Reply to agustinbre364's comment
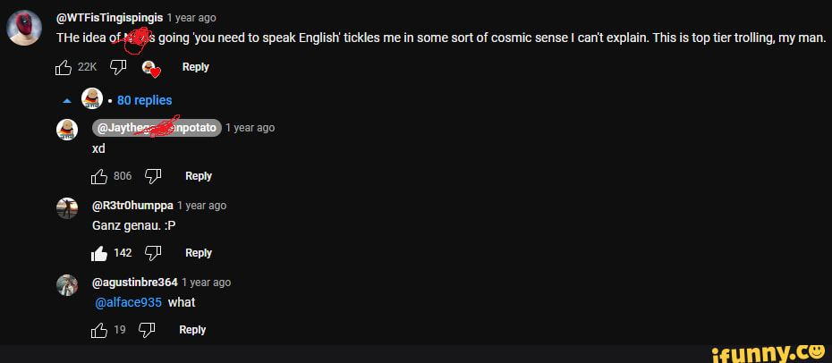Screen dimensions: 832x363 [x=192, y=330]
